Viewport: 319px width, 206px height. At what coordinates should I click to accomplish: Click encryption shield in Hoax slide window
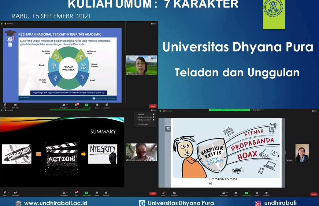pos(160,111)
